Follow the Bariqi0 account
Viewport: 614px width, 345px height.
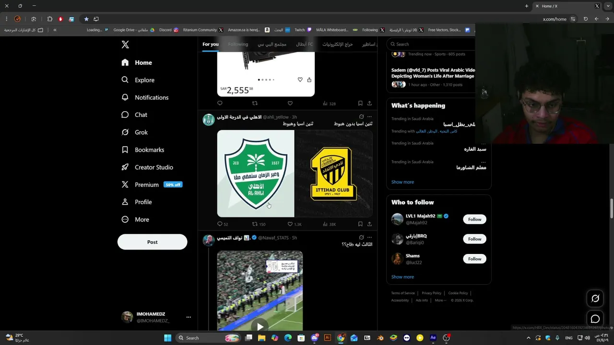click(474, 239)
